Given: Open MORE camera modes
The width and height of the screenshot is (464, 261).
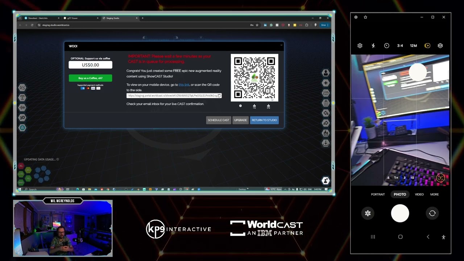Looking at the screenshot, I should [434, 194].
